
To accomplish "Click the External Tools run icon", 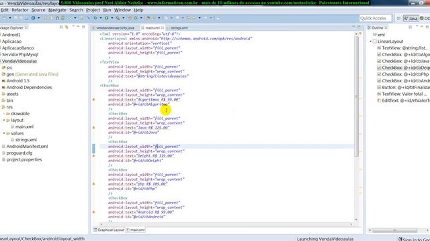I will (118, 18).
